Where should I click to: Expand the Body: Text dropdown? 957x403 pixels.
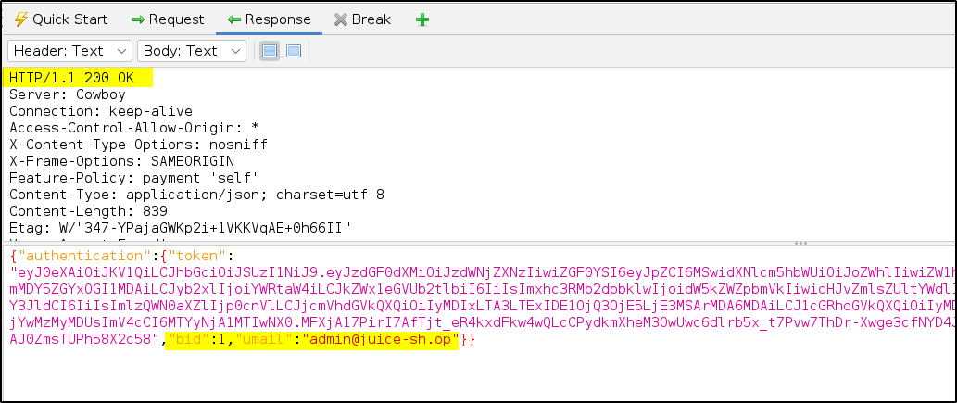coord(192,51)
